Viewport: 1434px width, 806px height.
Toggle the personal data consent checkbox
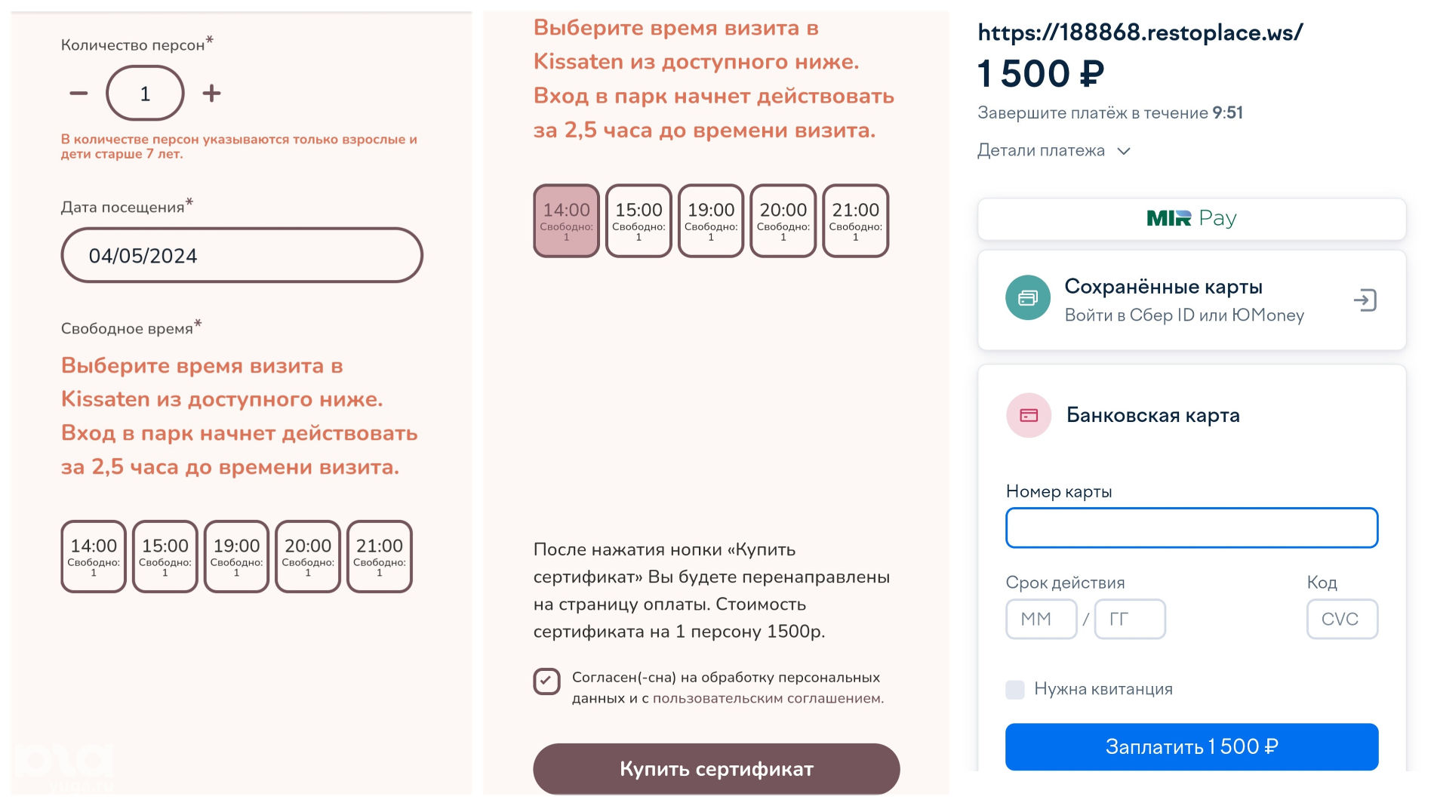pos(546,681)
